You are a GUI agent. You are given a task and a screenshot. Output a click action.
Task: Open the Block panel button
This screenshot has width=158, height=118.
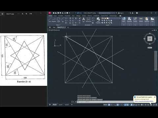(x=124, y=20)
